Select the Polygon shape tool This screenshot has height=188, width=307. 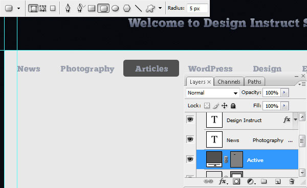tap(127, 8)
